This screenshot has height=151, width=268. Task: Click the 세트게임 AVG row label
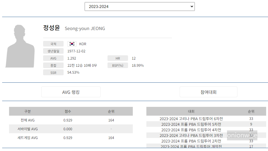coord(27,138)
